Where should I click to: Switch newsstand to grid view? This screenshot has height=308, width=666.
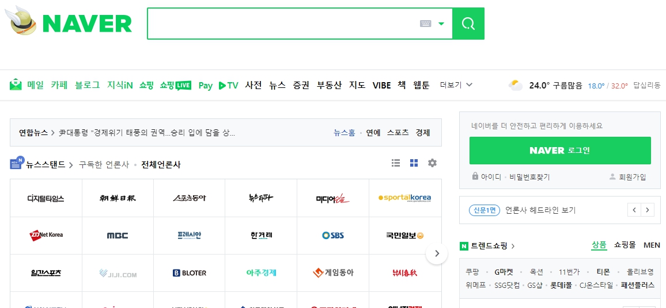(x=414, y=163)
